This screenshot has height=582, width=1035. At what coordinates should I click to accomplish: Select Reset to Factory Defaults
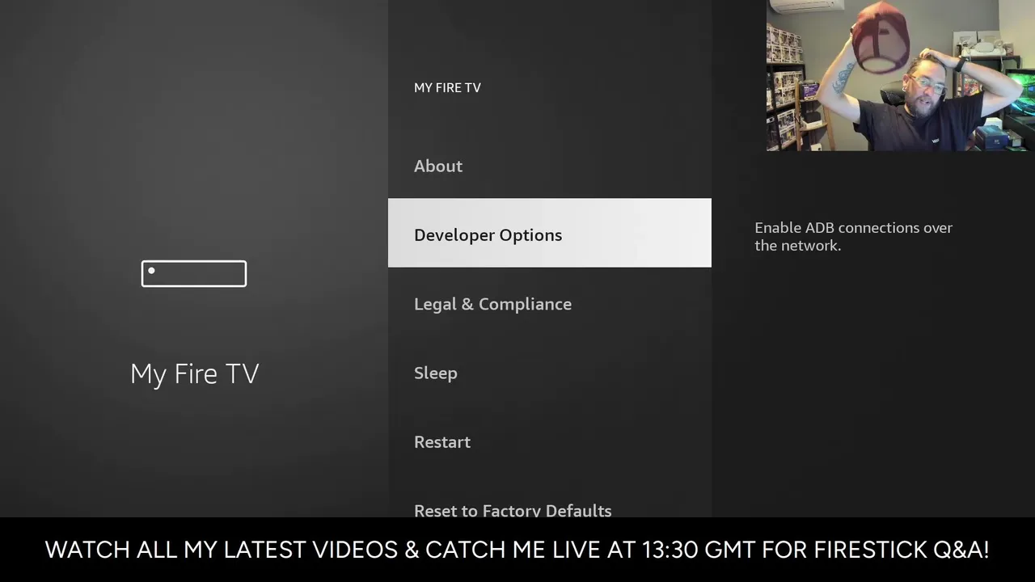(550, 504)
